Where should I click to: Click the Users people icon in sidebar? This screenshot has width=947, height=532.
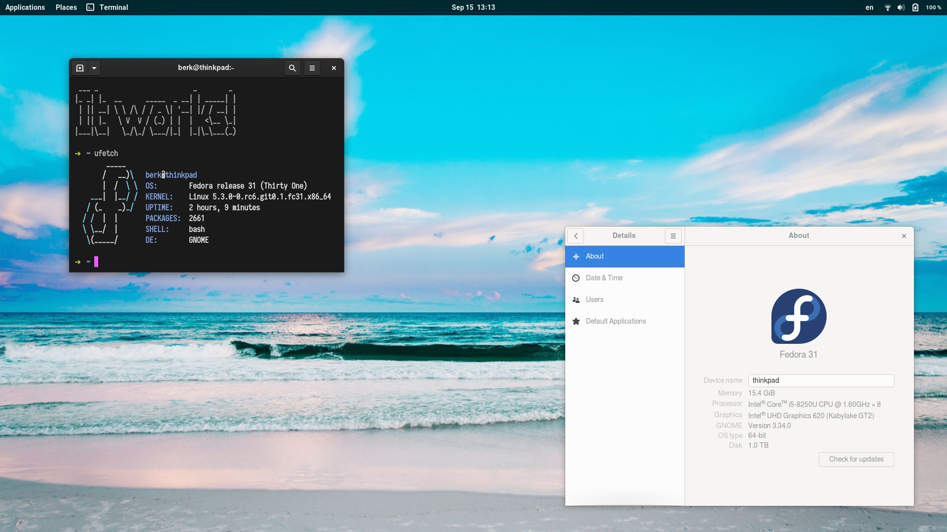[576, 299]
